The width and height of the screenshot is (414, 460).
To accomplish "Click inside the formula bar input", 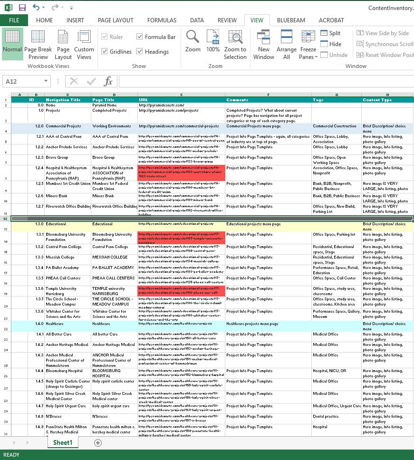I will click(267, 81).
